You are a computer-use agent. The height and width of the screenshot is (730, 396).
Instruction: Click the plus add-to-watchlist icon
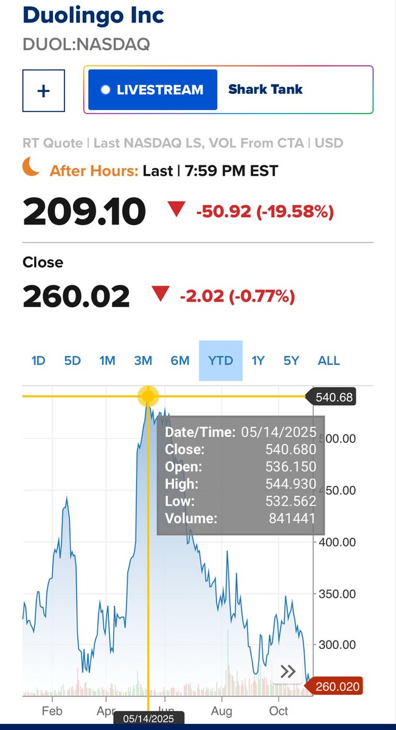pos(43,91)
